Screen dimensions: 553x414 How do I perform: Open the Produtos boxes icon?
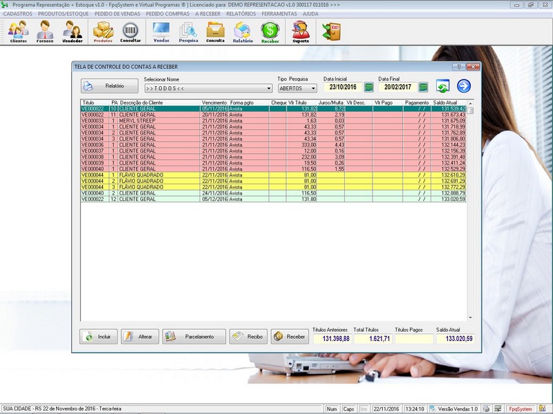[102, 31]
